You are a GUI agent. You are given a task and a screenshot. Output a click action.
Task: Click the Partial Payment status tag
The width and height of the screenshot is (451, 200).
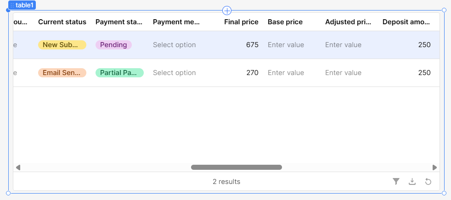point(119,73)
